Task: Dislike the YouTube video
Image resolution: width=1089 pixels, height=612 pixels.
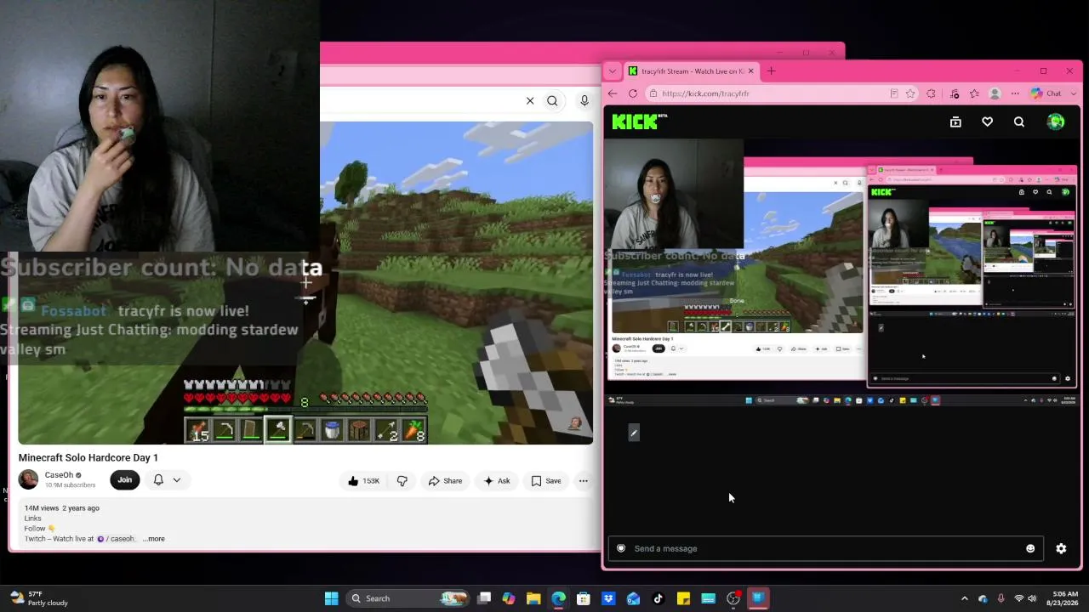Action: click(x=402, y=481)
